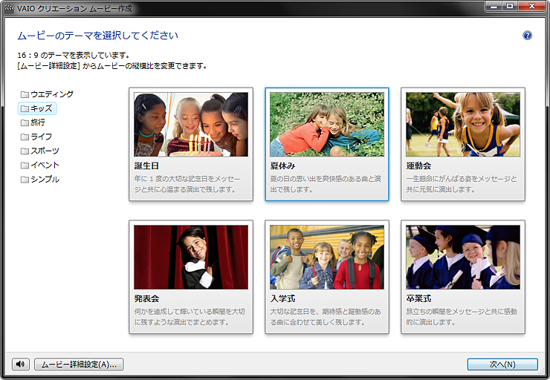Select the スポーツ folder category
This screenshot has width=550, height=380.
pos(44,151)
